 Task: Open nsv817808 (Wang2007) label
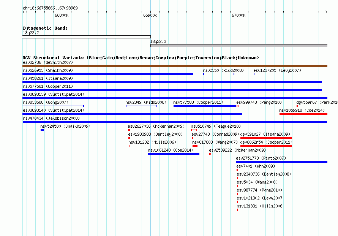[x=215, y=143]
